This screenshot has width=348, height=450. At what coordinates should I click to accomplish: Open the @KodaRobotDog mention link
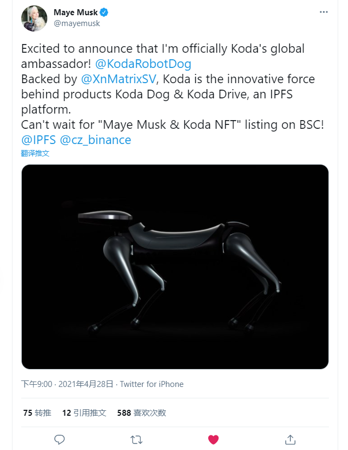(x=143, y=64)
